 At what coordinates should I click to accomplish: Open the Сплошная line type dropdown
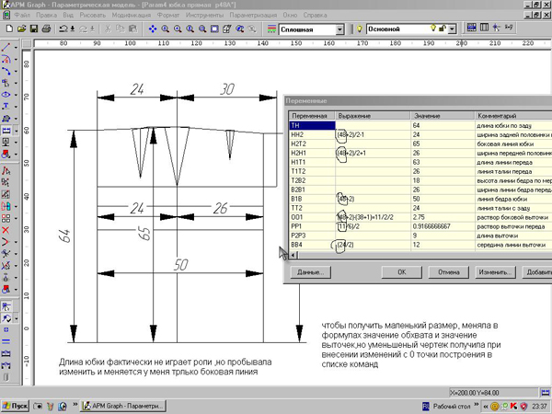(x=339, y=29)
